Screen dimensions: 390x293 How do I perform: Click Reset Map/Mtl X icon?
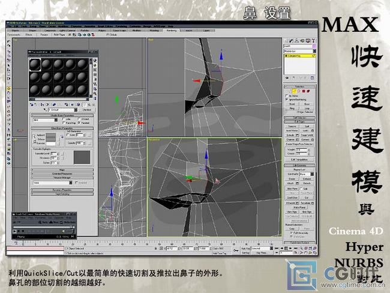[48, 104]
